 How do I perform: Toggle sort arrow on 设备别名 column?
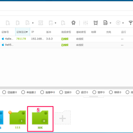tap(27, 32)
